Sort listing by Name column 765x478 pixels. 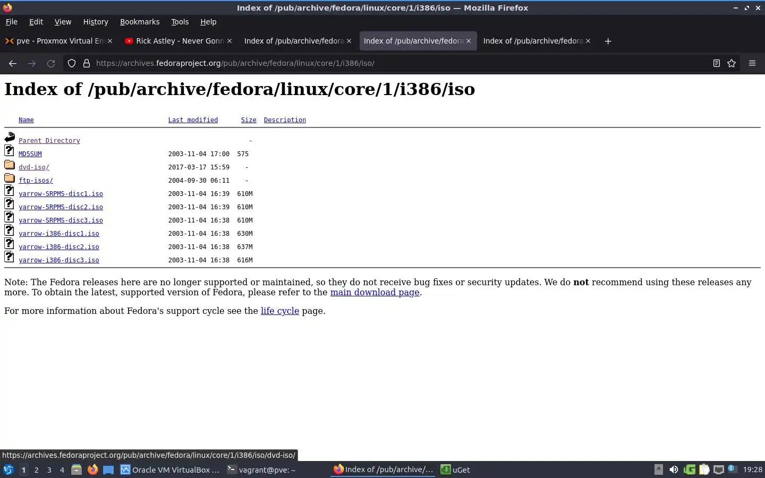pos(26,120)
